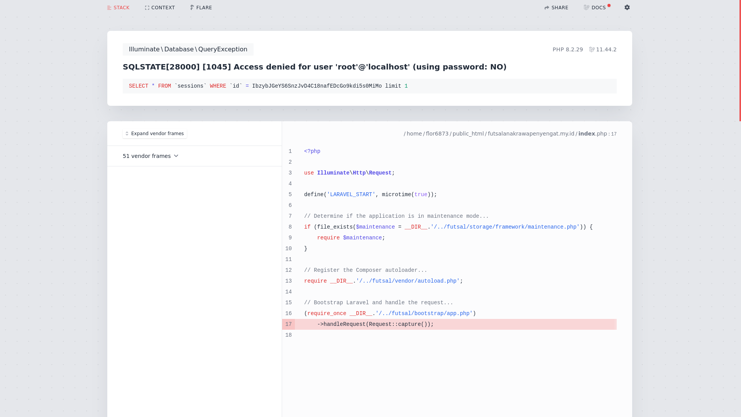Viewport: 741px width, 417px height.
Task: Click the Laravel logo beside DOCS
Action: click(587, 8)
